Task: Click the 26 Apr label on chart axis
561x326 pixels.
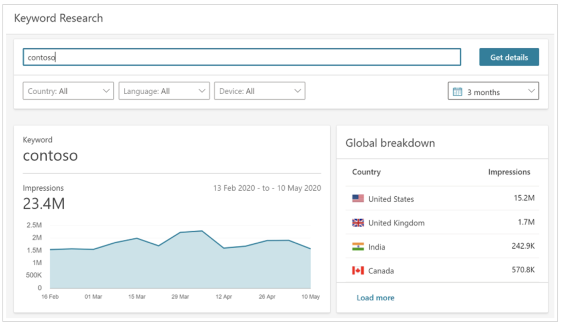Action: (x=267, y=296)
